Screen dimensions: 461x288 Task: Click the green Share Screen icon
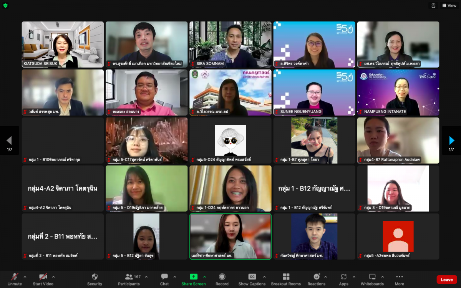[x=194, y=276]
